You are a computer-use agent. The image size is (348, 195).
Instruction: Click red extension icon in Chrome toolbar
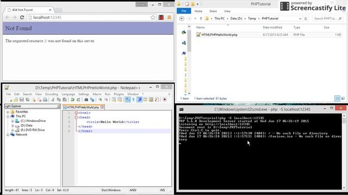pyautogui.click(x=161, y=17)
